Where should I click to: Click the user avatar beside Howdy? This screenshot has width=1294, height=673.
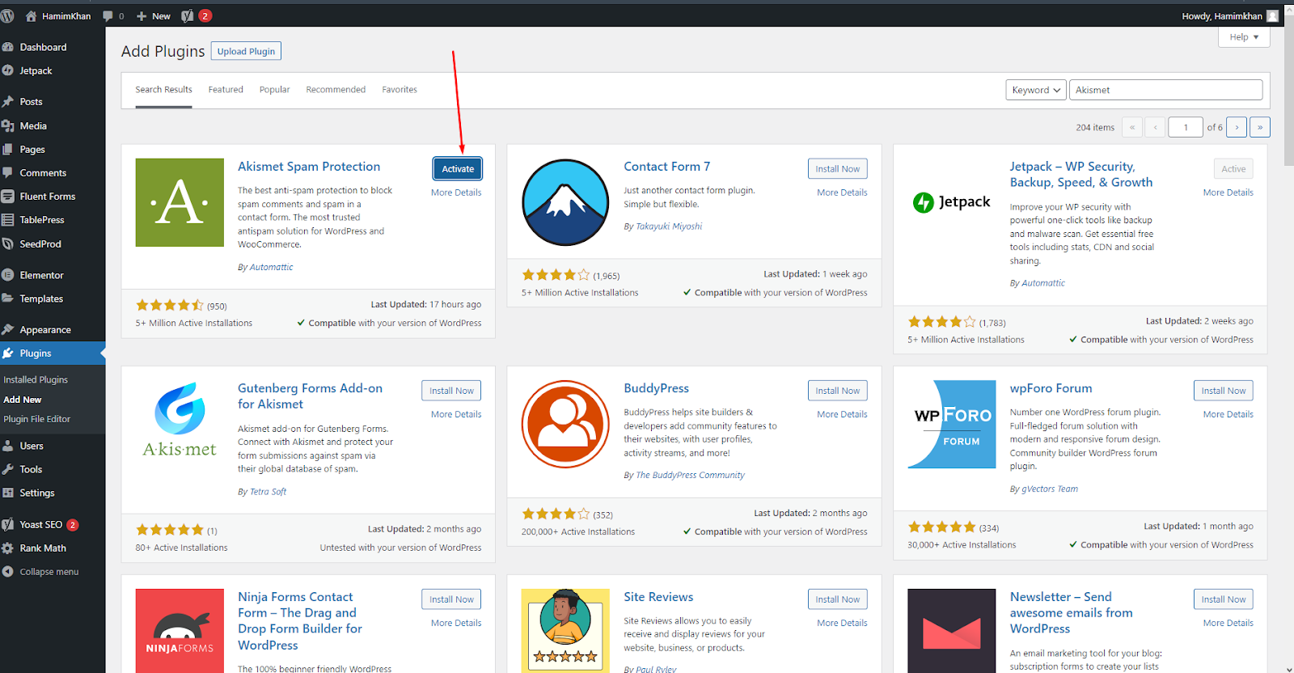pos(1272,16)
